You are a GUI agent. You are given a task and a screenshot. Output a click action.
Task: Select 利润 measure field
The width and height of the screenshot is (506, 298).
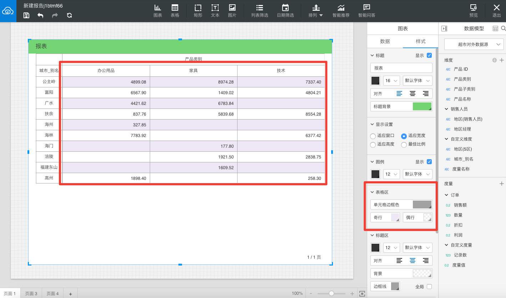tap(458, 235)
